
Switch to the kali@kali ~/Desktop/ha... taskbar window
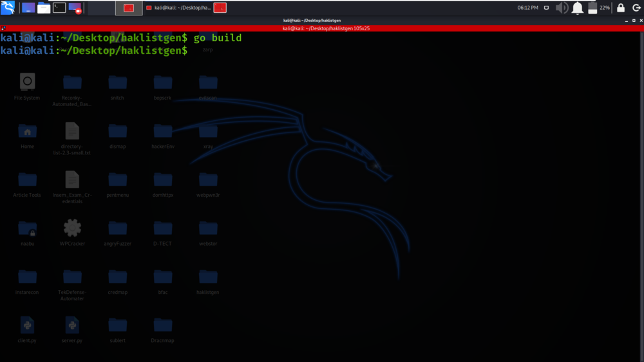click(x=178, y=8)
